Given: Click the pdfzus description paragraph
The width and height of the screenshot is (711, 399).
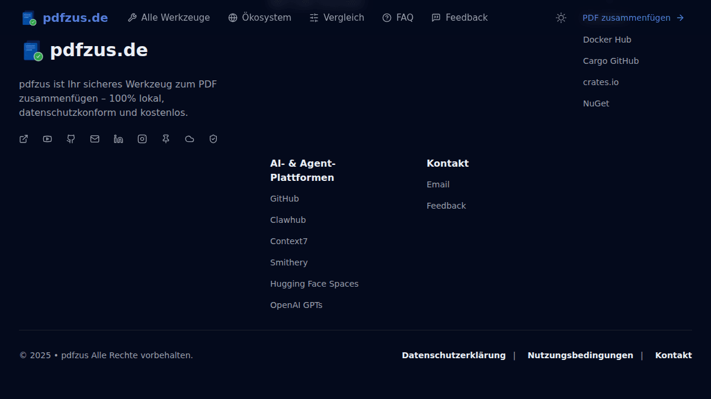Looking at the screenshot, I should pyautogui.click(x=118, y=98).
